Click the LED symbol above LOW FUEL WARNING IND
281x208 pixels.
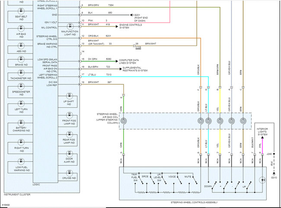pos(21,161)
